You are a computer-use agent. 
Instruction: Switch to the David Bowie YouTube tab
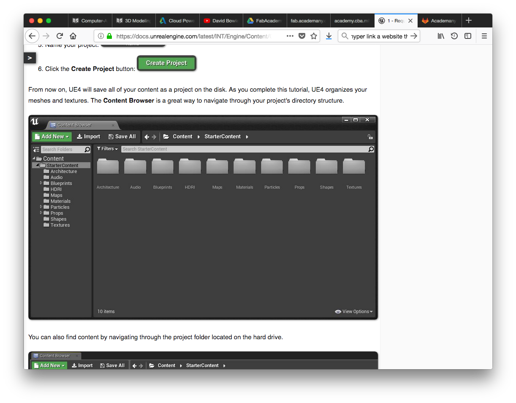221,21
